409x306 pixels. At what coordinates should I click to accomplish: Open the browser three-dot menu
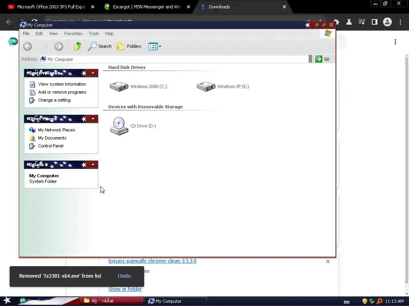point(400,22)
